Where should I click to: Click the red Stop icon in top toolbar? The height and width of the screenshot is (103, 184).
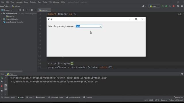(x=174, y=6)
